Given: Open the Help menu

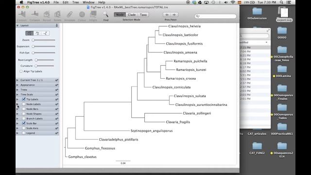Looking at the screenshot, I should tap(102, 2).
